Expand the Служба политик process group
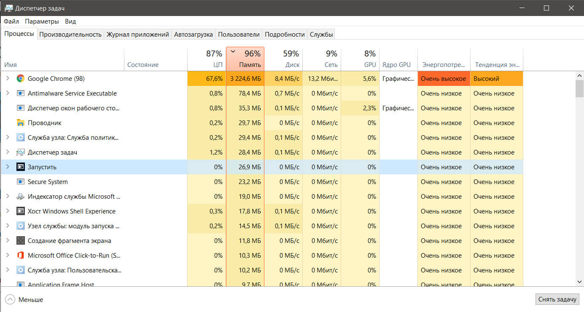 7,138
